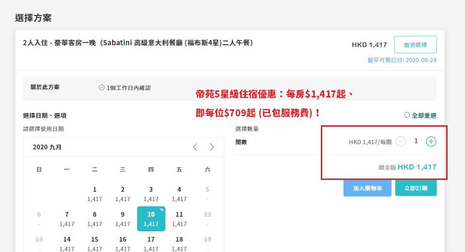Click the quantity value 1

click(x=416, y=141)
